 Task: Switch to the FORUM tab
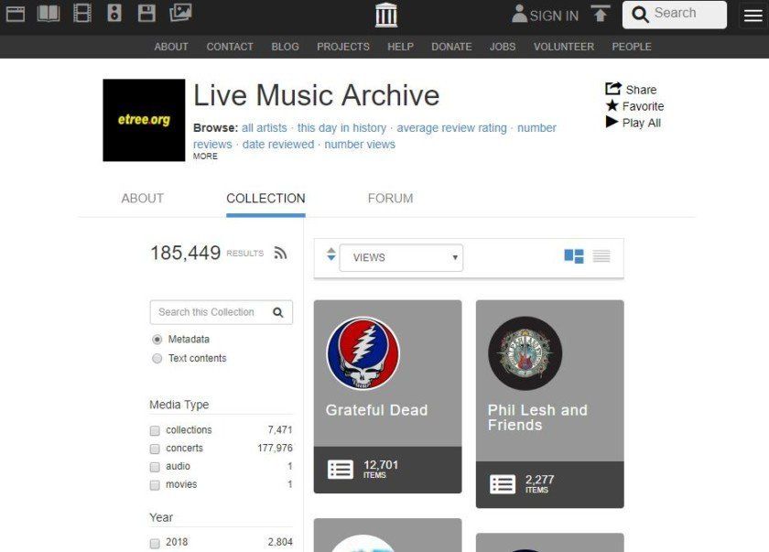[390, 198]
